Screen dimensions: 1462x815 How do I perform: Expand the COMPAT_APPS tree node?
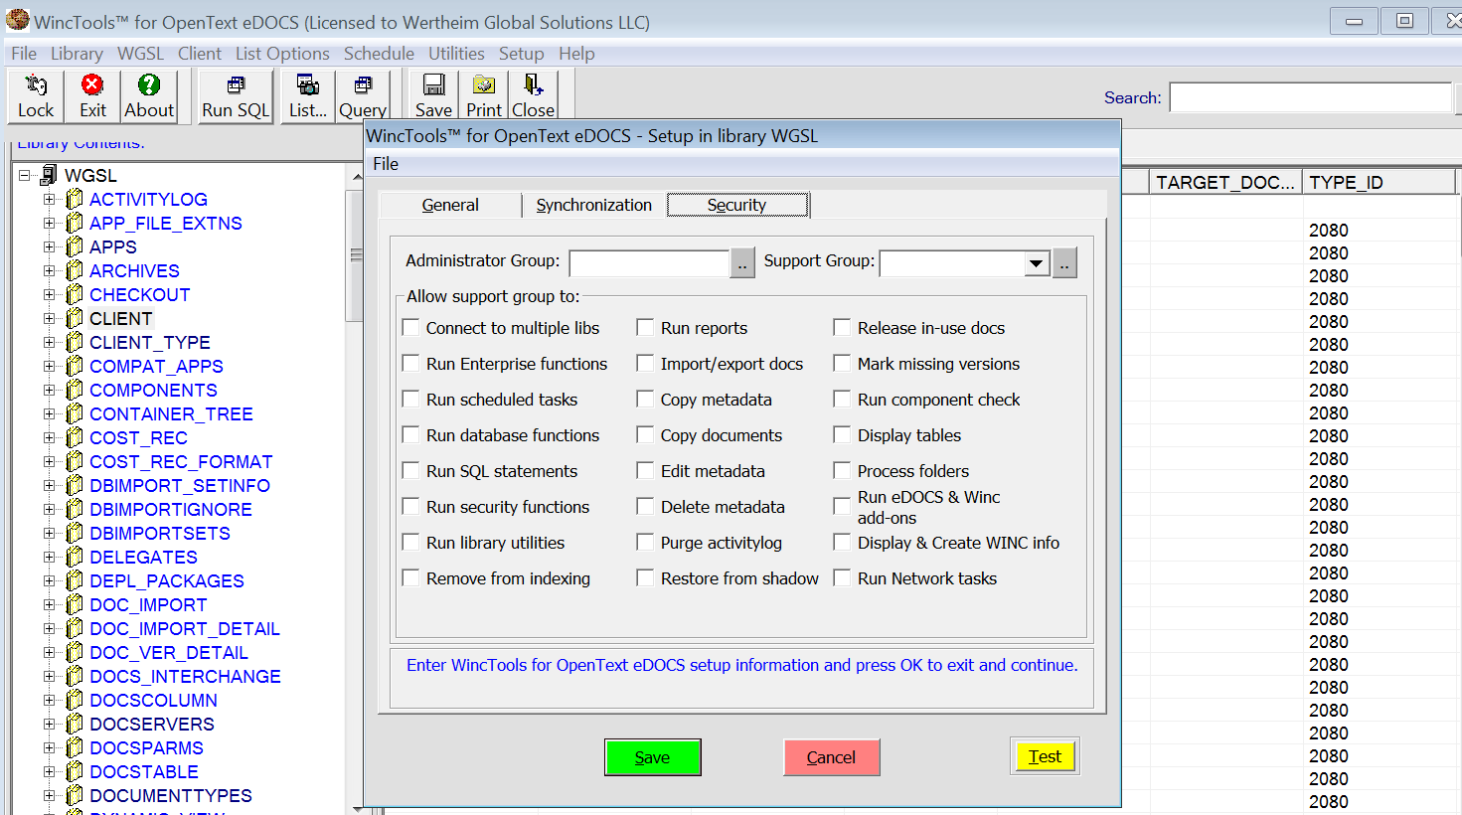click(x=49, y=367)
